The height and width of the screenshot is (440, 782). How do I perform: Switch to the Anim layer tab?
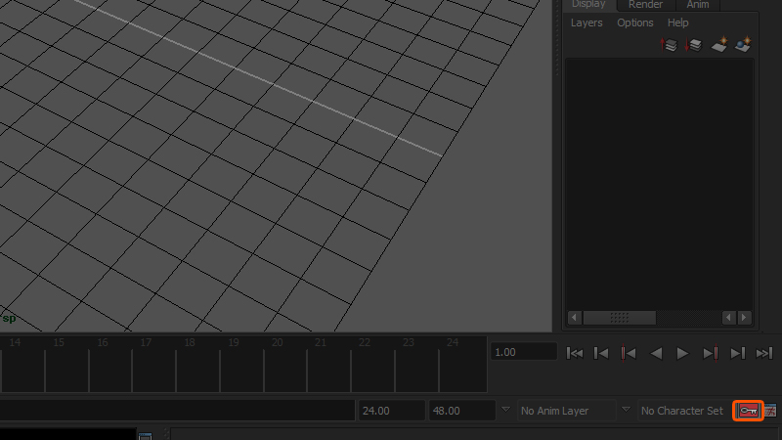[x=698, y=5]
